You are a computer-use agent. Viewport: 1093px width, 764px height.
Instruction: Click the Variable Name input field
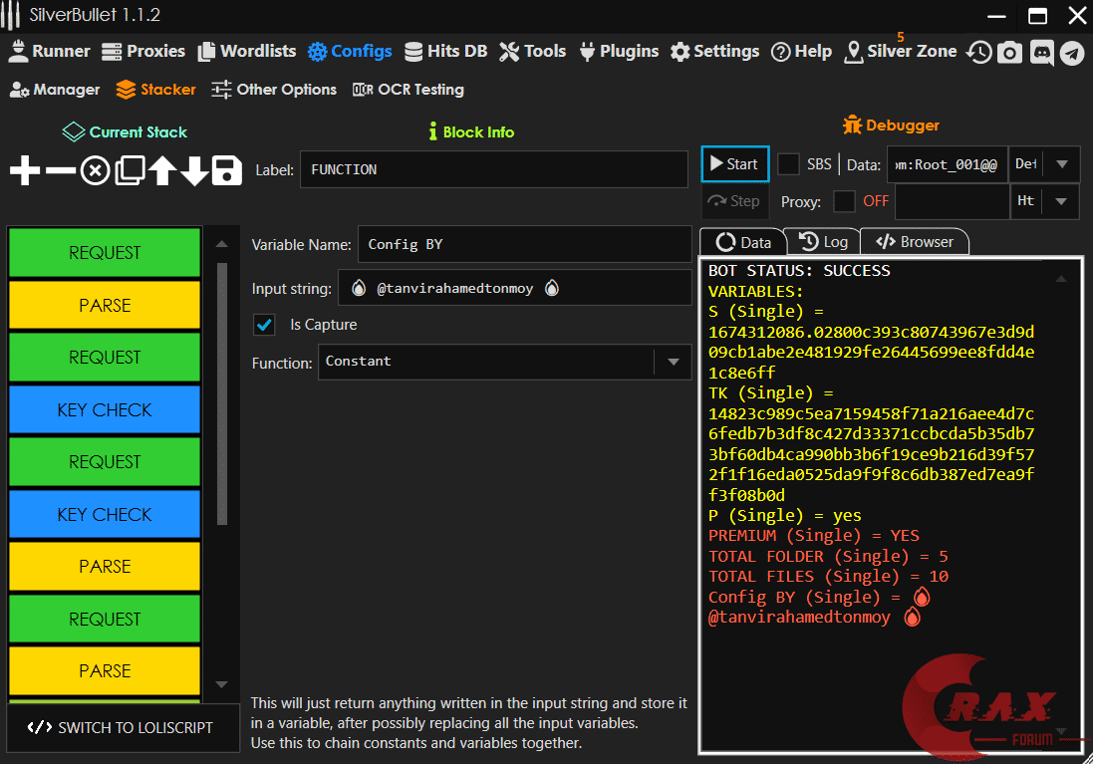click(x=524, y=244)
